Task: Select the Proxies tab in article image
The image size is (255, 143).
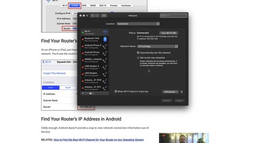Action: [114, 6]
